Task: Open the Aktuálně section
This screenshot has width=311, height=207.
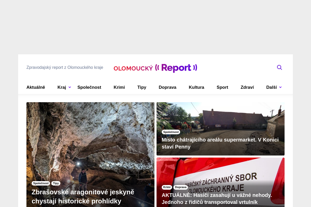Action: pyautogui.click(x=36, y=87)
